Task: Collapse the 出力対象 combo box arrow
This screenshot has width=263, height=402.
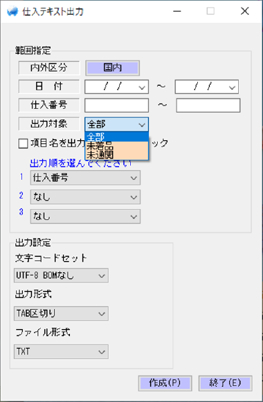Action: point(142,125)
